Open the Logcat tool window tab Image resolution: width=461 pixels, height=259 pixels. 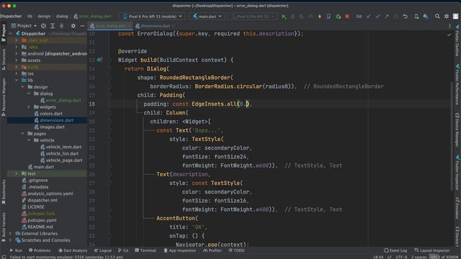click(103, 250)
